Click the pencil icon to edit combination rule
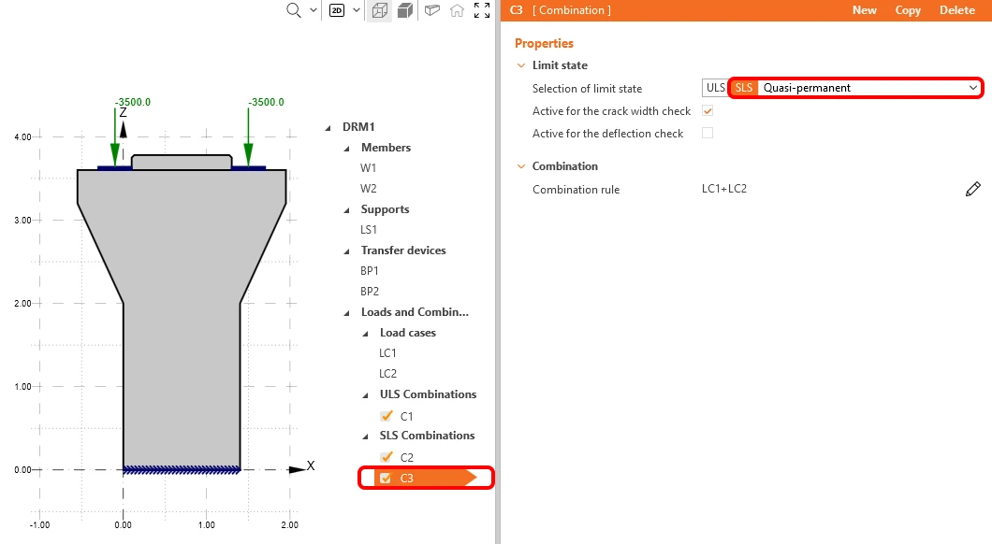Screen dimensions: 992x544 tap(973, 189)
